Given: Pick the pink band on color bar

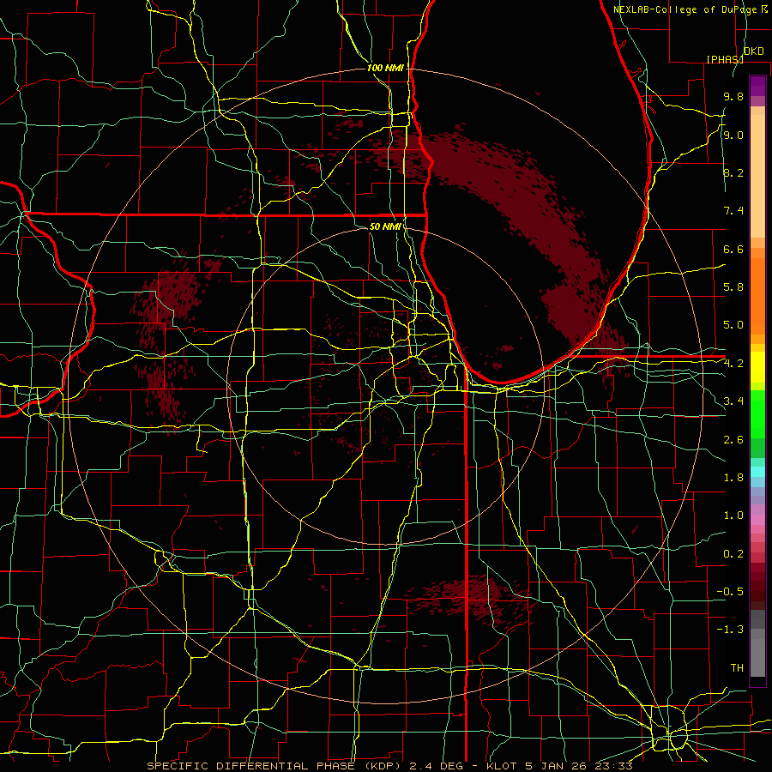Looking at the screenshot, I should [x=757, y=520].
